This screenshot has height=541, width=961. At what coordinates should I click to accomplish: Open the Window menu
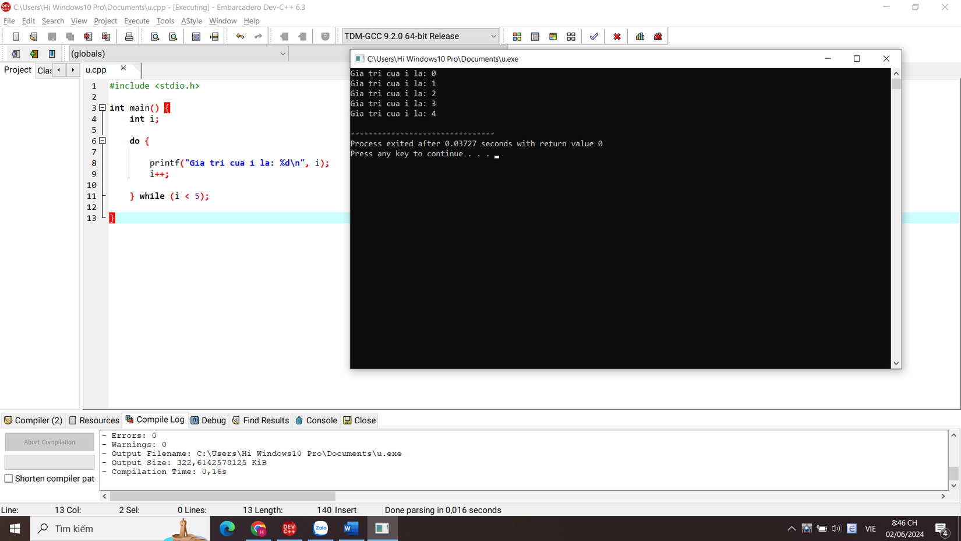coord(222,21)
